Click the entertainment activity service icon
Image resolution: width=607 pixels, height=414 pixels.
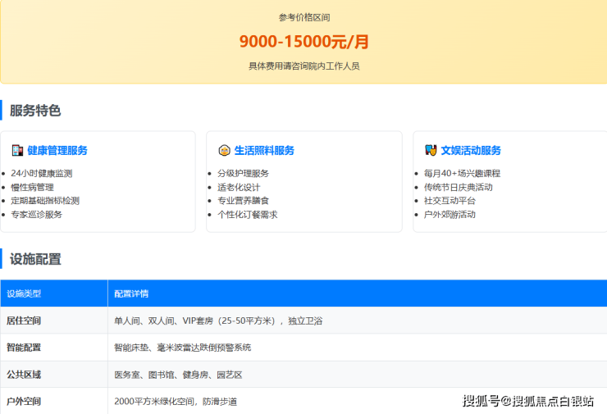(431, 151)
